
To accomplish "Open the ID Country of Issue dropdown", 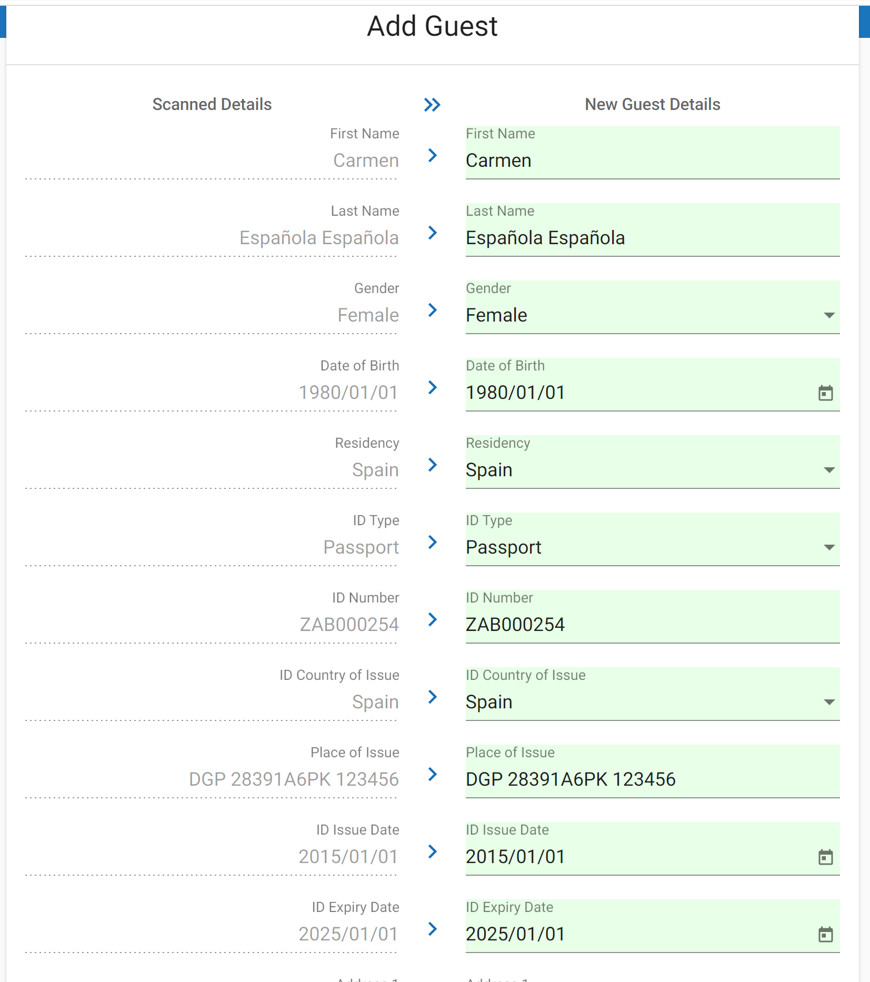I will tap(829, 702).
